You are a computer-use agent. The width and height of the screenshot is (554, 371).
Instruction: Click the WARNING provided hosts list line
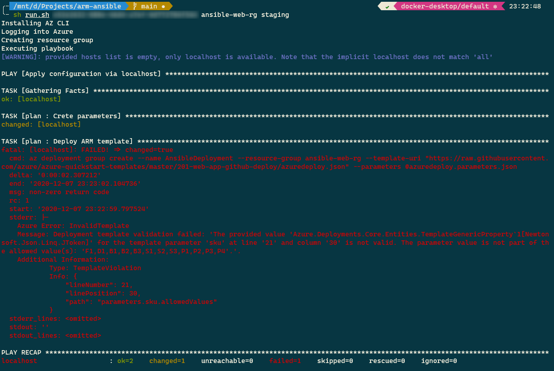click(247, 57)
